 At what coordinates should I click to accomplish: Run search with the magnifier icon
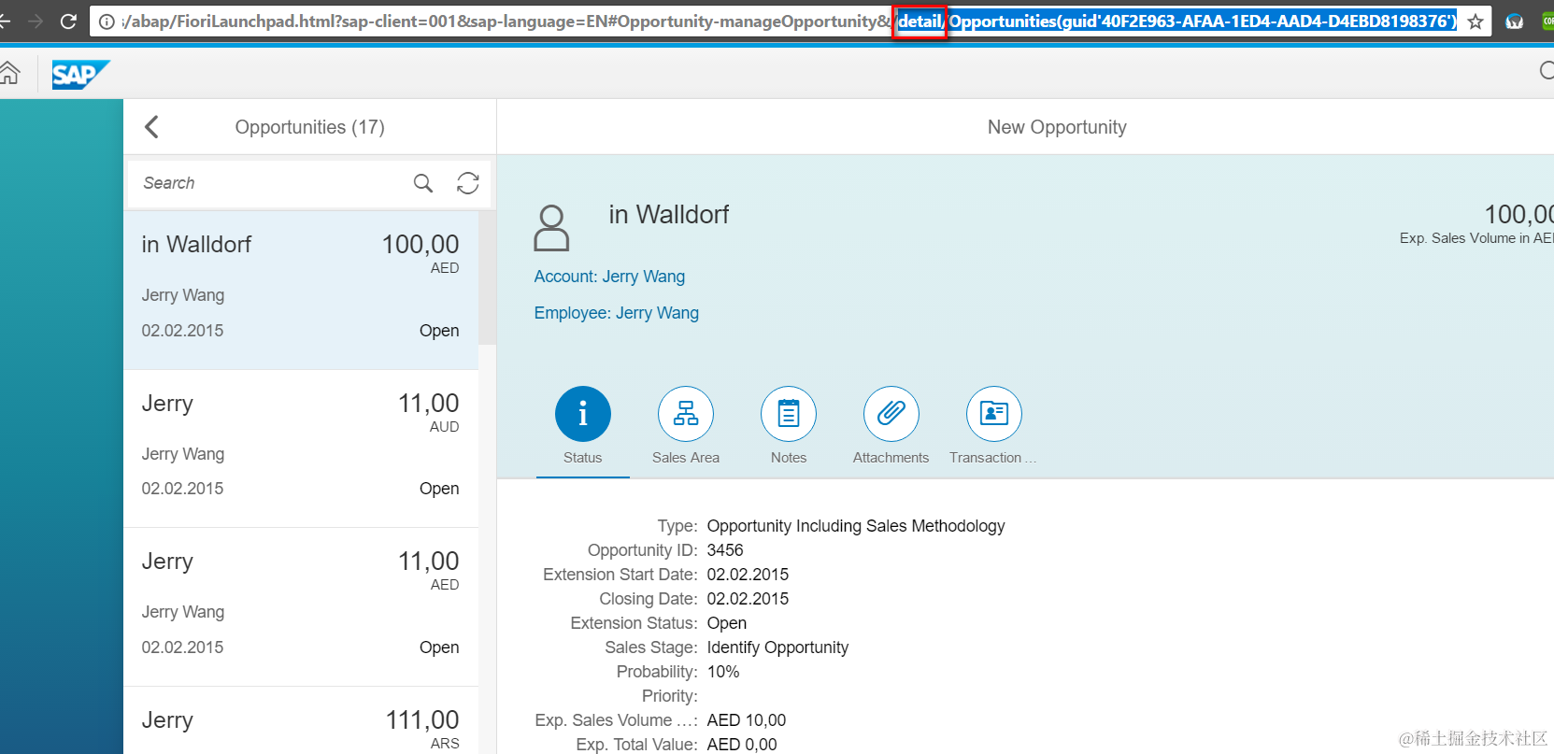click(x=423, y=183)
